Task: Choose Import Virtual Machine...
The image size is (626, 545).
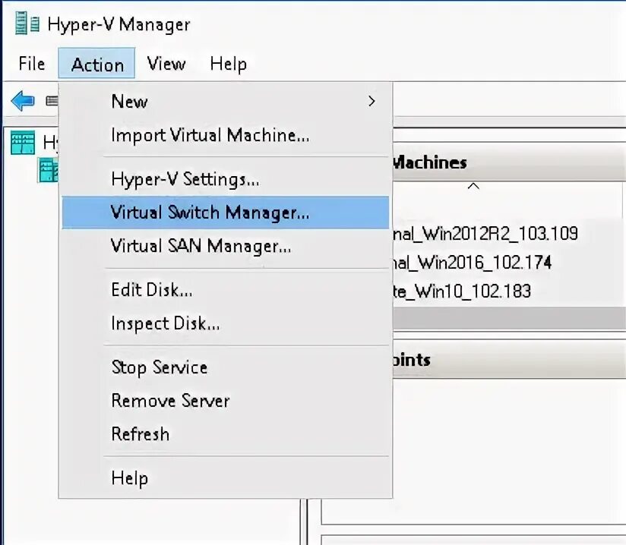Action: 226,135
